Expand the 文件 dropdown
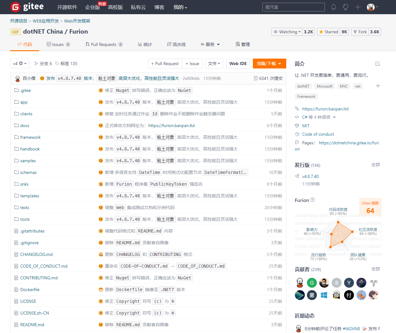 pyautogui.click(x=214, y=64)
